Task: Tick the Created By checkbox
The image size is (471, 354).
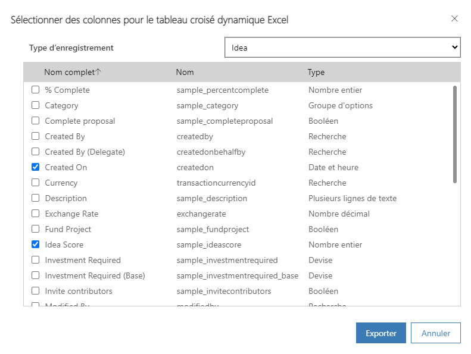Action: [36, 136]
